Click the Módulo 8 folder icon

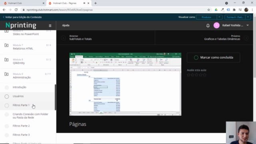click(6, 60)
